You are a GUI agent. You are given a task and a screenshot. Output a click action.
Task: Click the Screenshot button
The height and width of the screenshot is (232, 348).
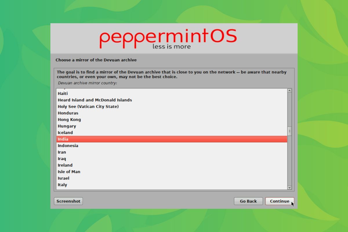coord(68,201)
